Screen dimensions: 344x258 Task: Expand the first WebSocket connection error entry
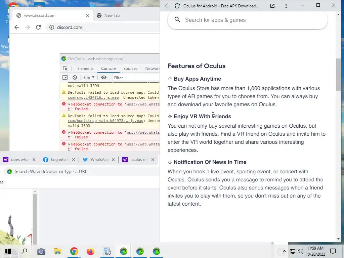pos(69,104)
